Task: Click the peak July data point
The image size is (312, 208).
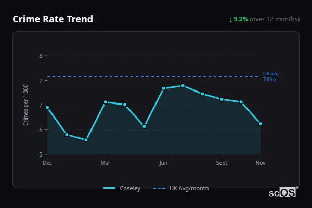Action: pos(183,86)
